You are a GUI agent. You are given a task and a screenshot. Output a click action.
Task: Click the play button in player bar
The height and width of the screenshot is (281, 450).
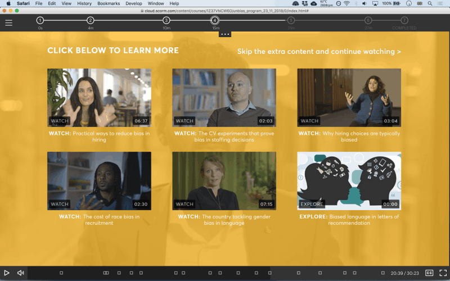(7, 273)
